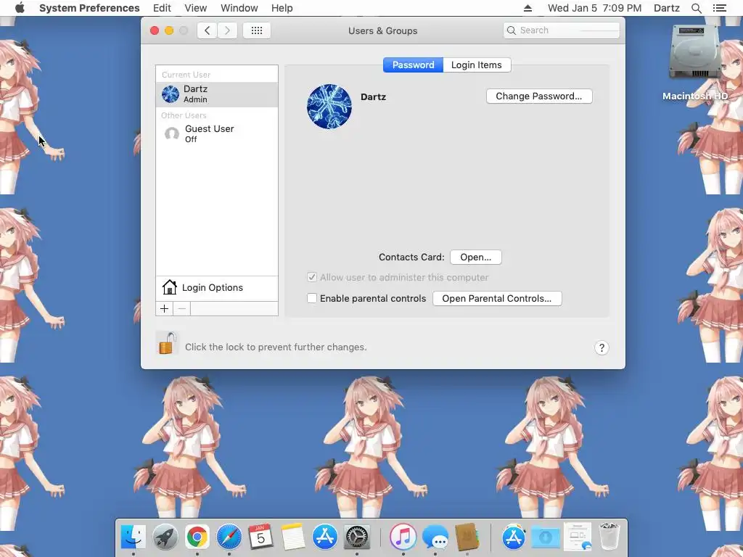Open Dartz user menu in menu bar
This screenshot has width=743, height=557.
point(666,8)
